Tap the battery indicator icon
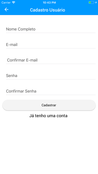This screenshot has width=98, height=174. 91,2
